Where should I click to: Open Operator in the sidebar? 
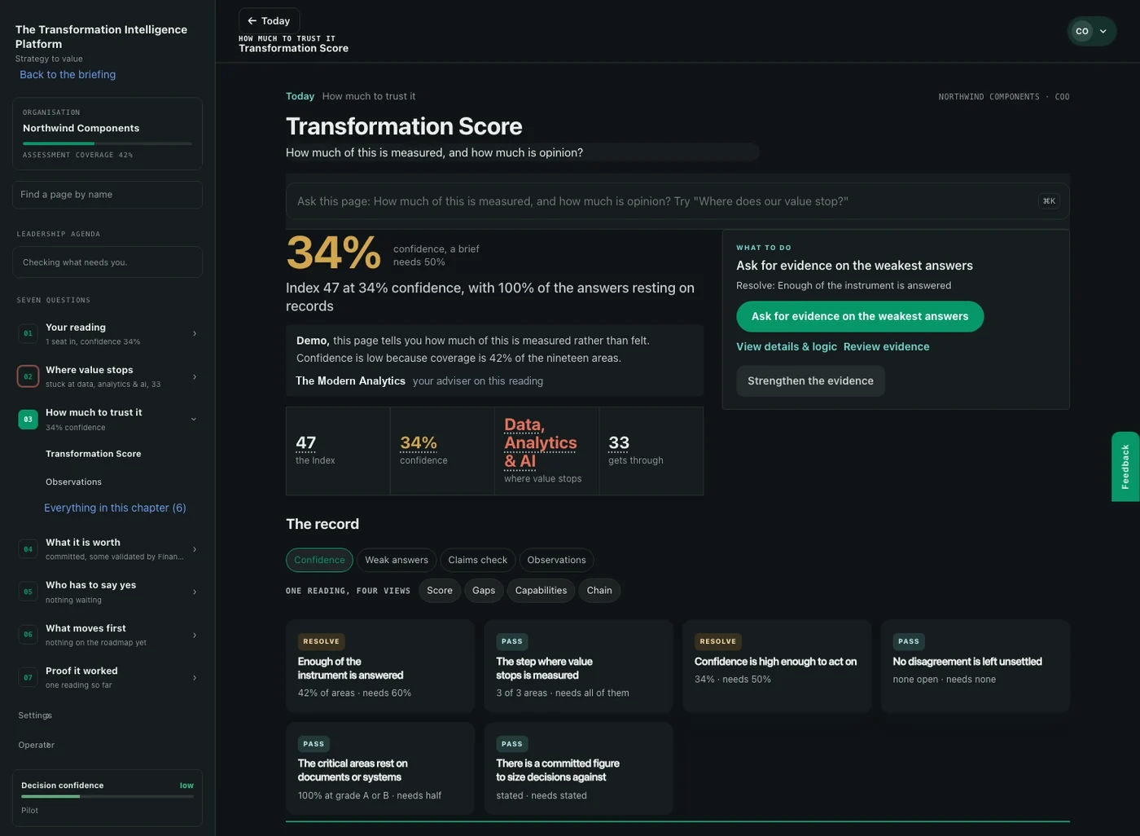click(x=37, y=745)
